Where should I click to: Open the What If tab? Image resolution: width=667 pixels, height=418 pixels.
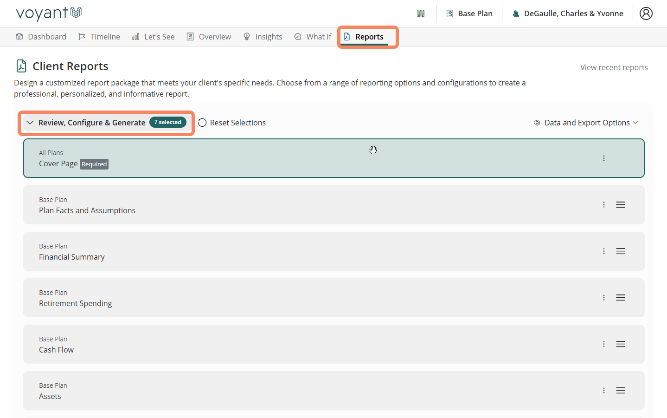coord(313,37)
